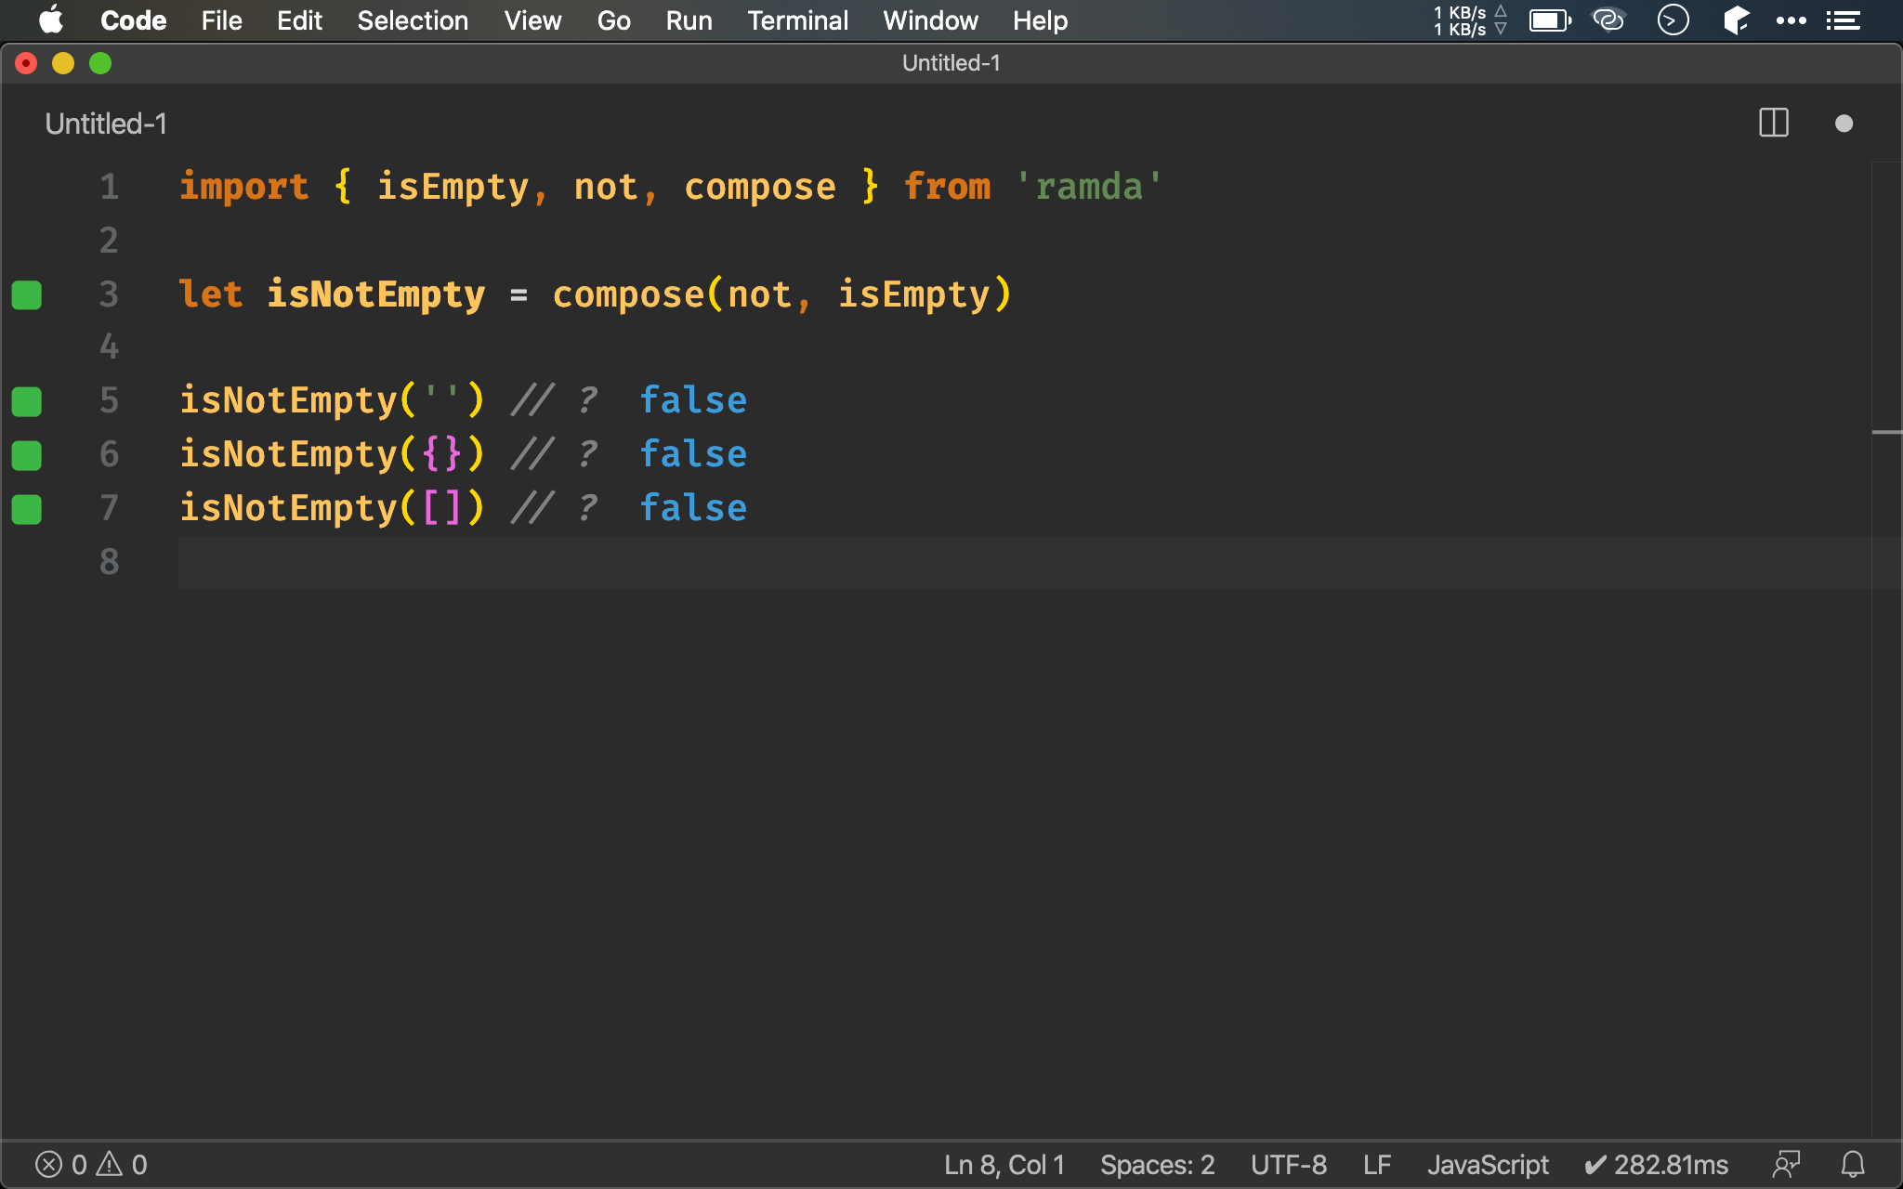
Task: Change end of line sequence 'LF'
Action: click(1377, 1165)
